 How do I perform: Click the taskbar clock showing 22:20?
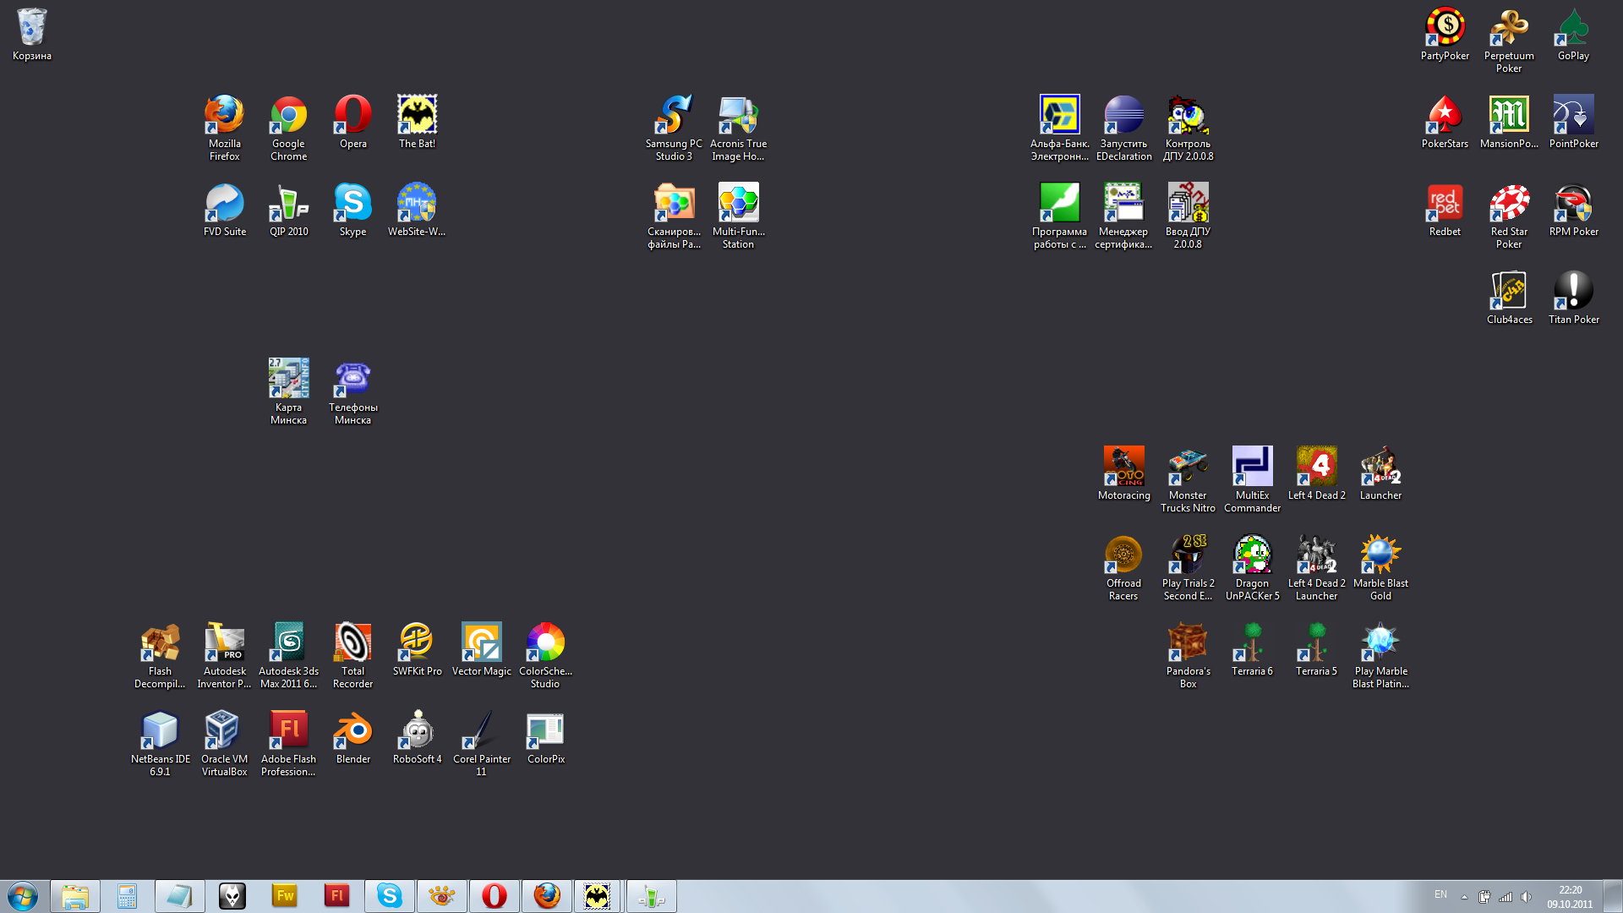point(1570,896)
